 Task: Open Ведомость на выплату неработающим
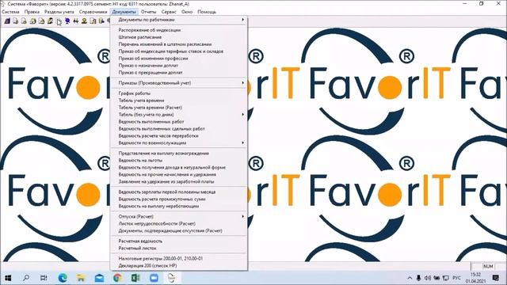pos(179,206)
